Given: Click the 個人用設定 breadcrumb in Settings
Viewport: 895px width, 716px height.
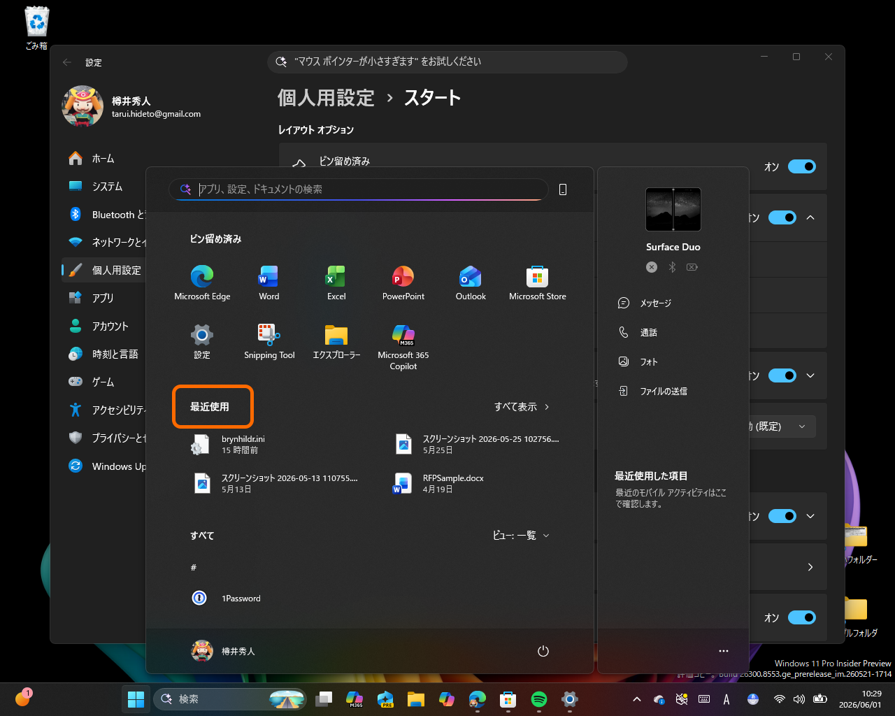Looking at the screenshot, I should pyautogui.click(x=326, y=98).
